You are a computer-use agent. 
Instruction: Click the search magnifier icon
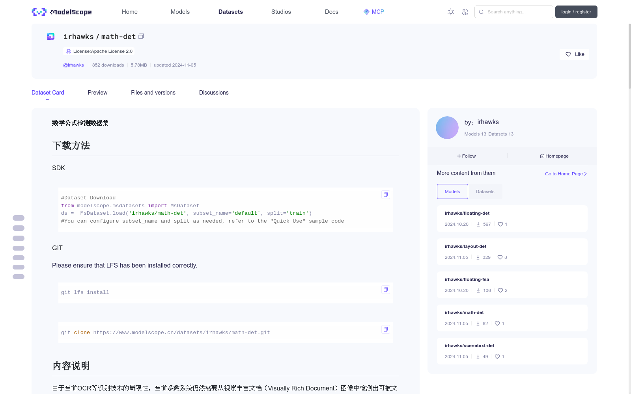481,12
